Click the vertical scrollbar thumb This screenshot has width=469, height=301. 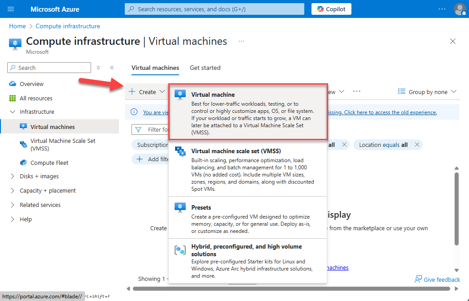(x=457, y=209)
